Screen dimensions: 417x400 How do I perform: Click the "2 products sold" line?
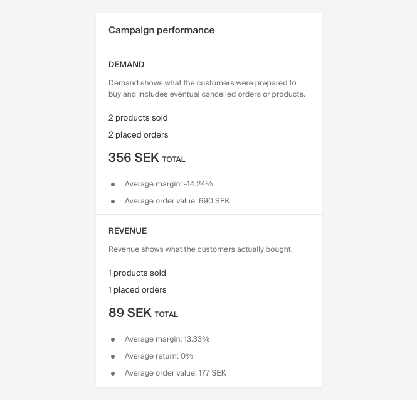(x=138, y=118)
